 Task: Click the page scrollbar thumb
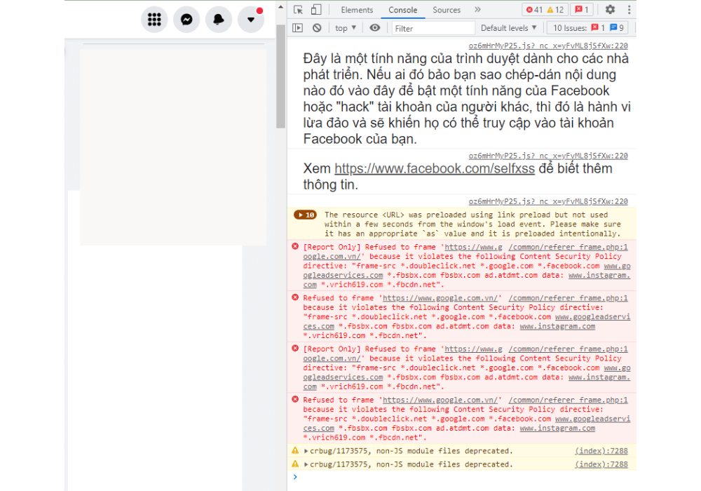280,76
